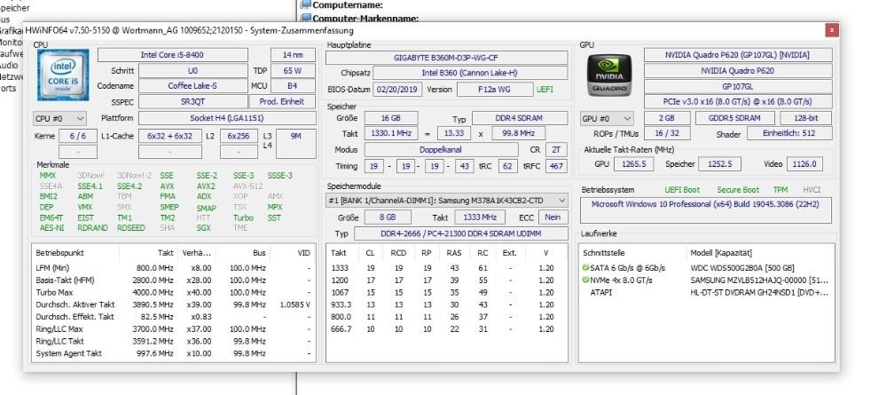The image size is (871, 395).
Task: Click the AVX2 feature label
Action: tap(206, 186)
